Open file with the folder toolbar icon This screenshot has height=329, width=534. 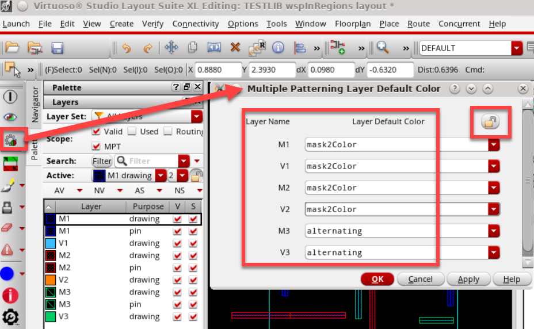(12, 48)
